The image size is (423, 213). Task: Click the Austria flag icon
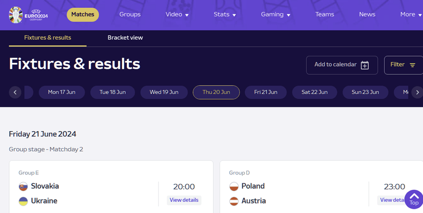[234, 201]
